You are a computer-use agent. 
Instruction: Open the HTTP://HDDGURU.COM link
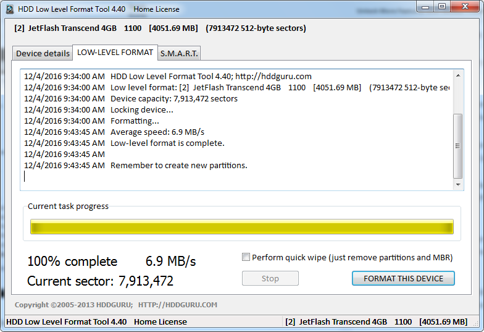pyautogui.click(x=178, y=305)
